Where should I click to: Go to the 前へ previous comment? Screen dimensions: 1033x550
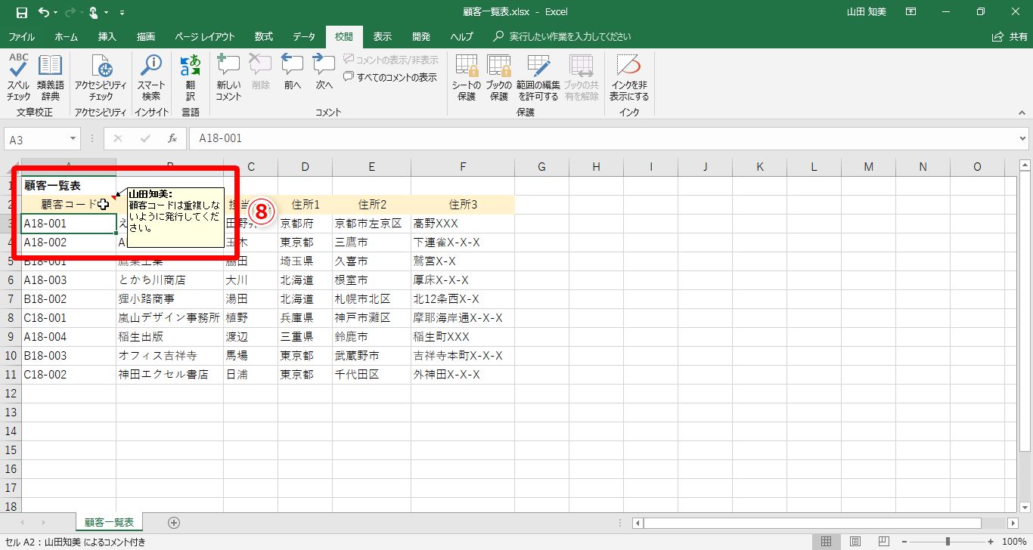(293, 72)
